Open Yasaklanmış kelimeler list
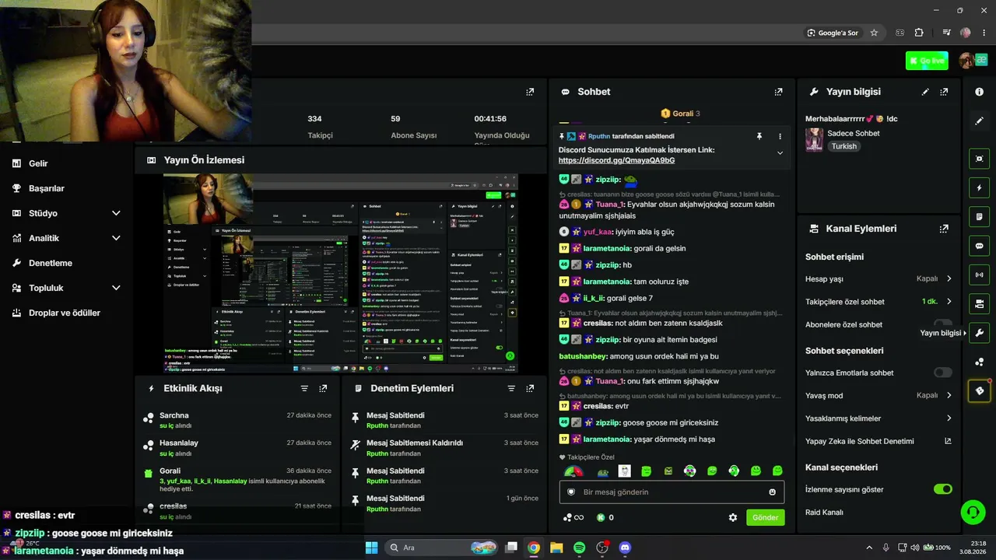The height and width of the screenshot is (560, 996). (879, 418)
